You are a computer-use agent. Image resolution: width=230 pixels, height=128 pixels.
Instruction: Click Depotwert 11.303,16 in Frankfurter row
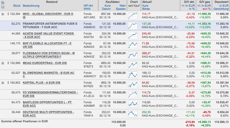tap(222, 24)
